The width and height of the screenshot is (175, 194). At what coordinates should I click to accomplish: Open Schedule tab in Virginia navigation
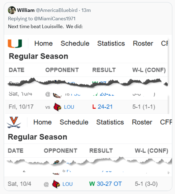tap(74, 122)
